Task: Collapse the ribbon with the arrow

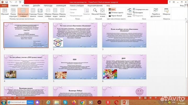Action: pos(186,19)
